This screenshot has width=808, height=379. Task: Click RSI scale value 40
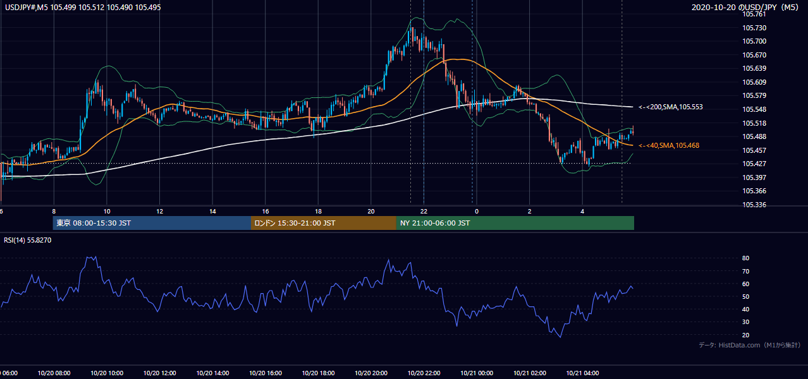point(746,309)
